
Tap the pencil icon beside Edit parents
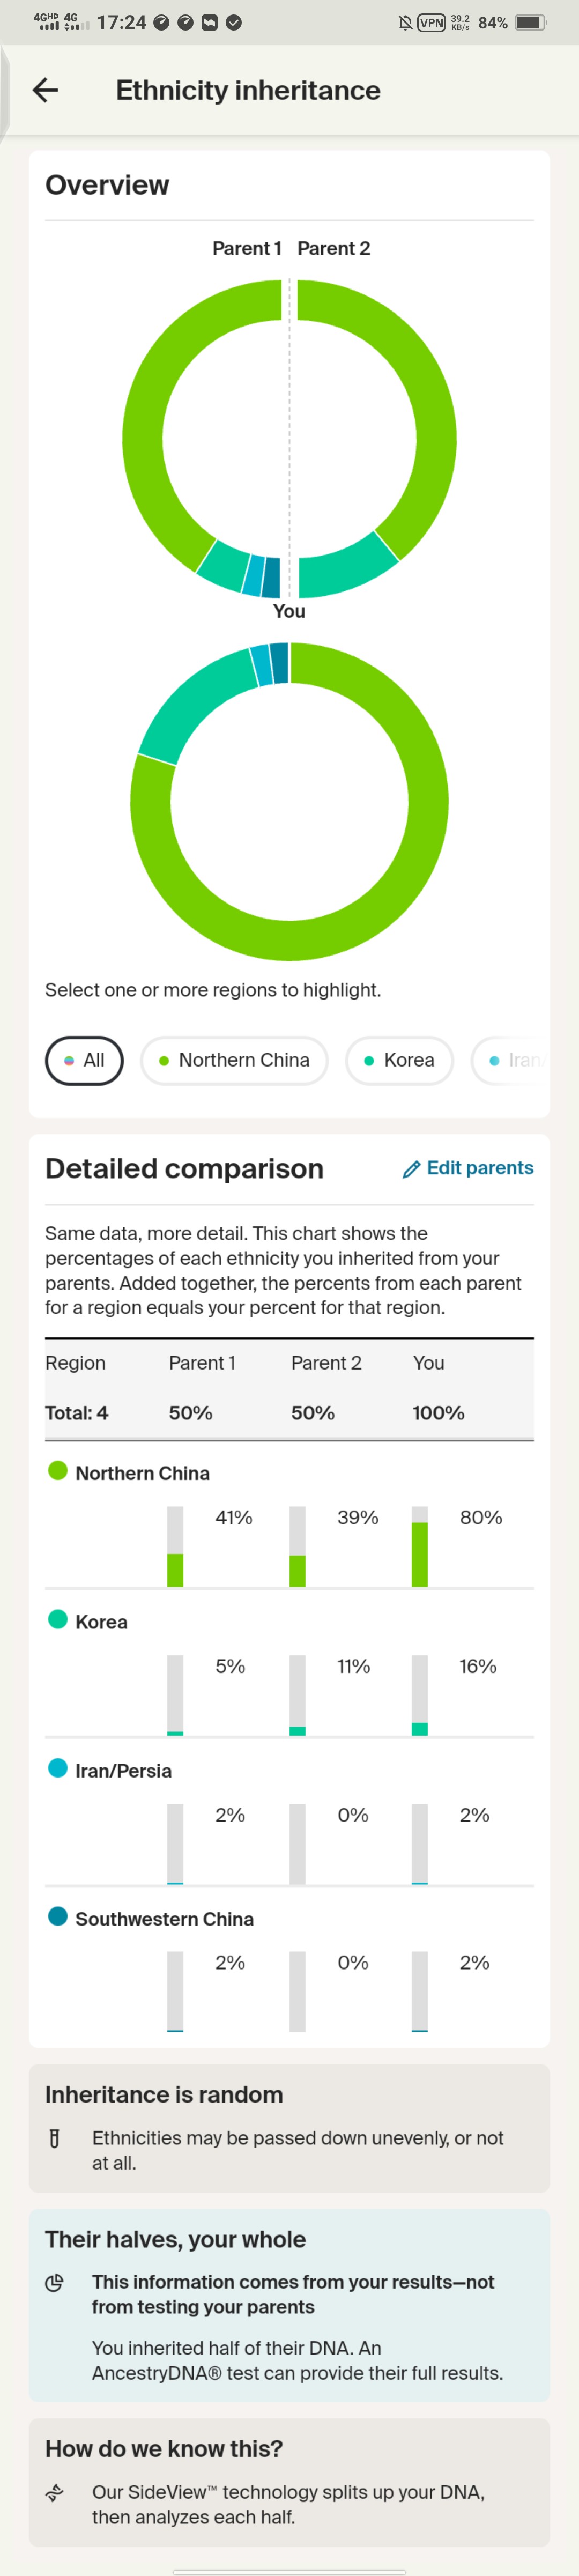pos(411,1169)
